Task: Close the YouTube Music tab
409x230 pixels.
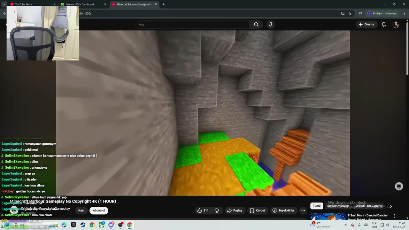Action: tap(54, 4)
